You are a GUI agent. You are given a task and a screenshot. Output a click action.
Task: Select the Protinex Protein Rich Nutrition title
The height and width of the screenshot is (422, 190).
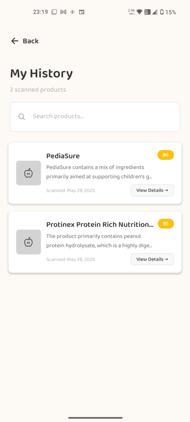coord(100,224)
